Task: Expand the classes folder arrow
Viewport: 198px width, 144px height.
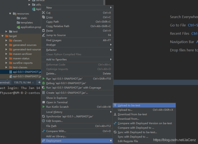Action: (6, 40)
